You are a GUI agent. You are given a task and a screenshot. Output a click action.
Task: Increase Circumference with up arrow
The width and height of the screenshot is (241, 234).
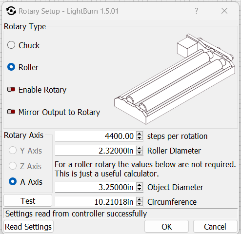point(140,200)
